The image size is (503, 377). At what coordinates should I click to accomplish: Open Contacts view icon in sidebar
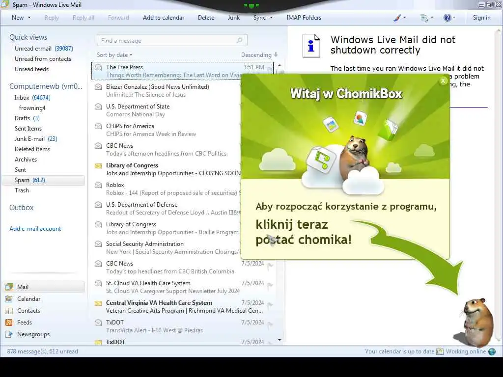tap(9, 311)
